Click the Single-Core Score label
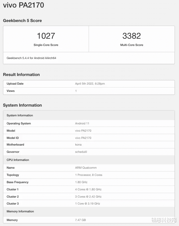Viewport: 179px width, 226px height. [x=46, y=45]
